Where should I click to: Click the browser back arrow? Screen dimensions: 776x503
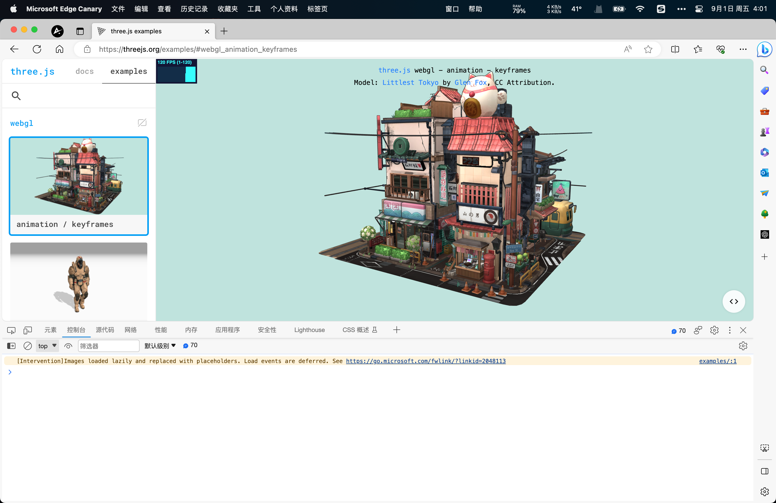(x=14, y=49)
